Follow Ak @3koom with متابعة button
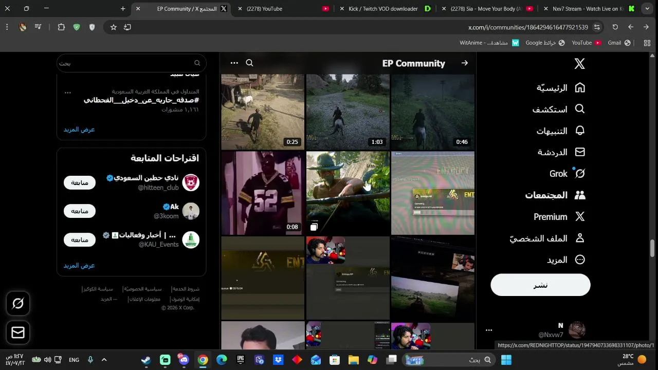The image size is (658, 370). [80, 211]
